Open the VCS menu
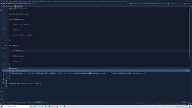 click(x=40, y=1)
